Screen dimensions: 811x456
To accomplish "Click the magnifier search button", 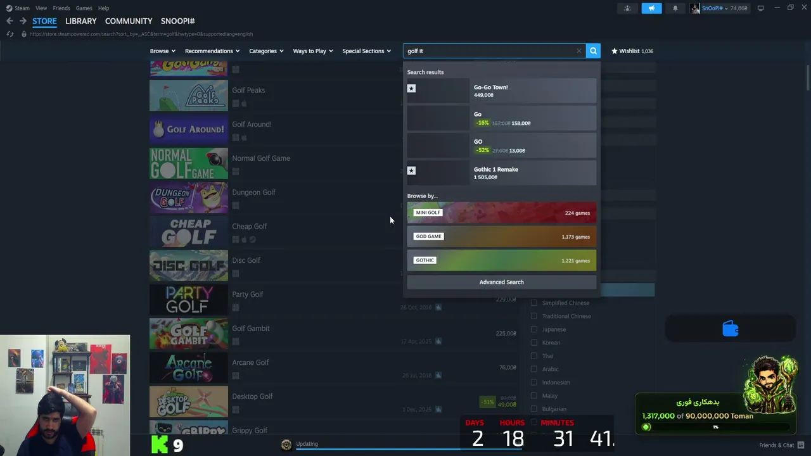I will click(x=593, y=51).
